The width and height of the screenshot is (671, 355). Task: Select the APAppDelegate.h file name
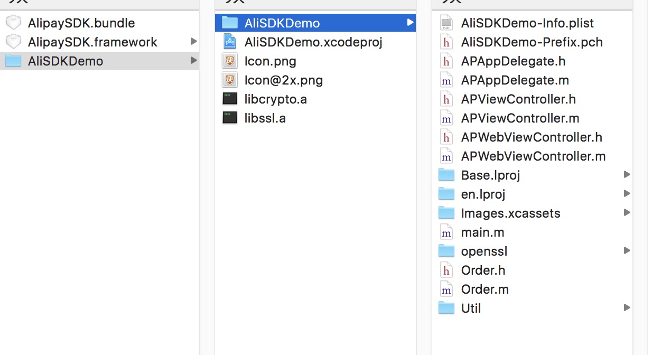[x=513, y=61]
